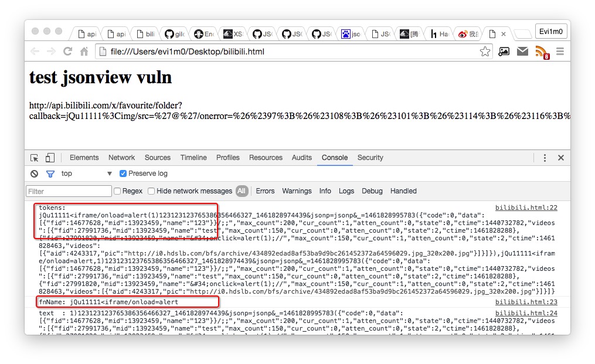Click the 'test jsonview vuln' heading

(x=101, y=77)
